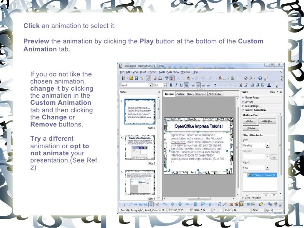This screenshot has height=228, width=304.
Task: Click the Change... button
Action: [267, 121]
